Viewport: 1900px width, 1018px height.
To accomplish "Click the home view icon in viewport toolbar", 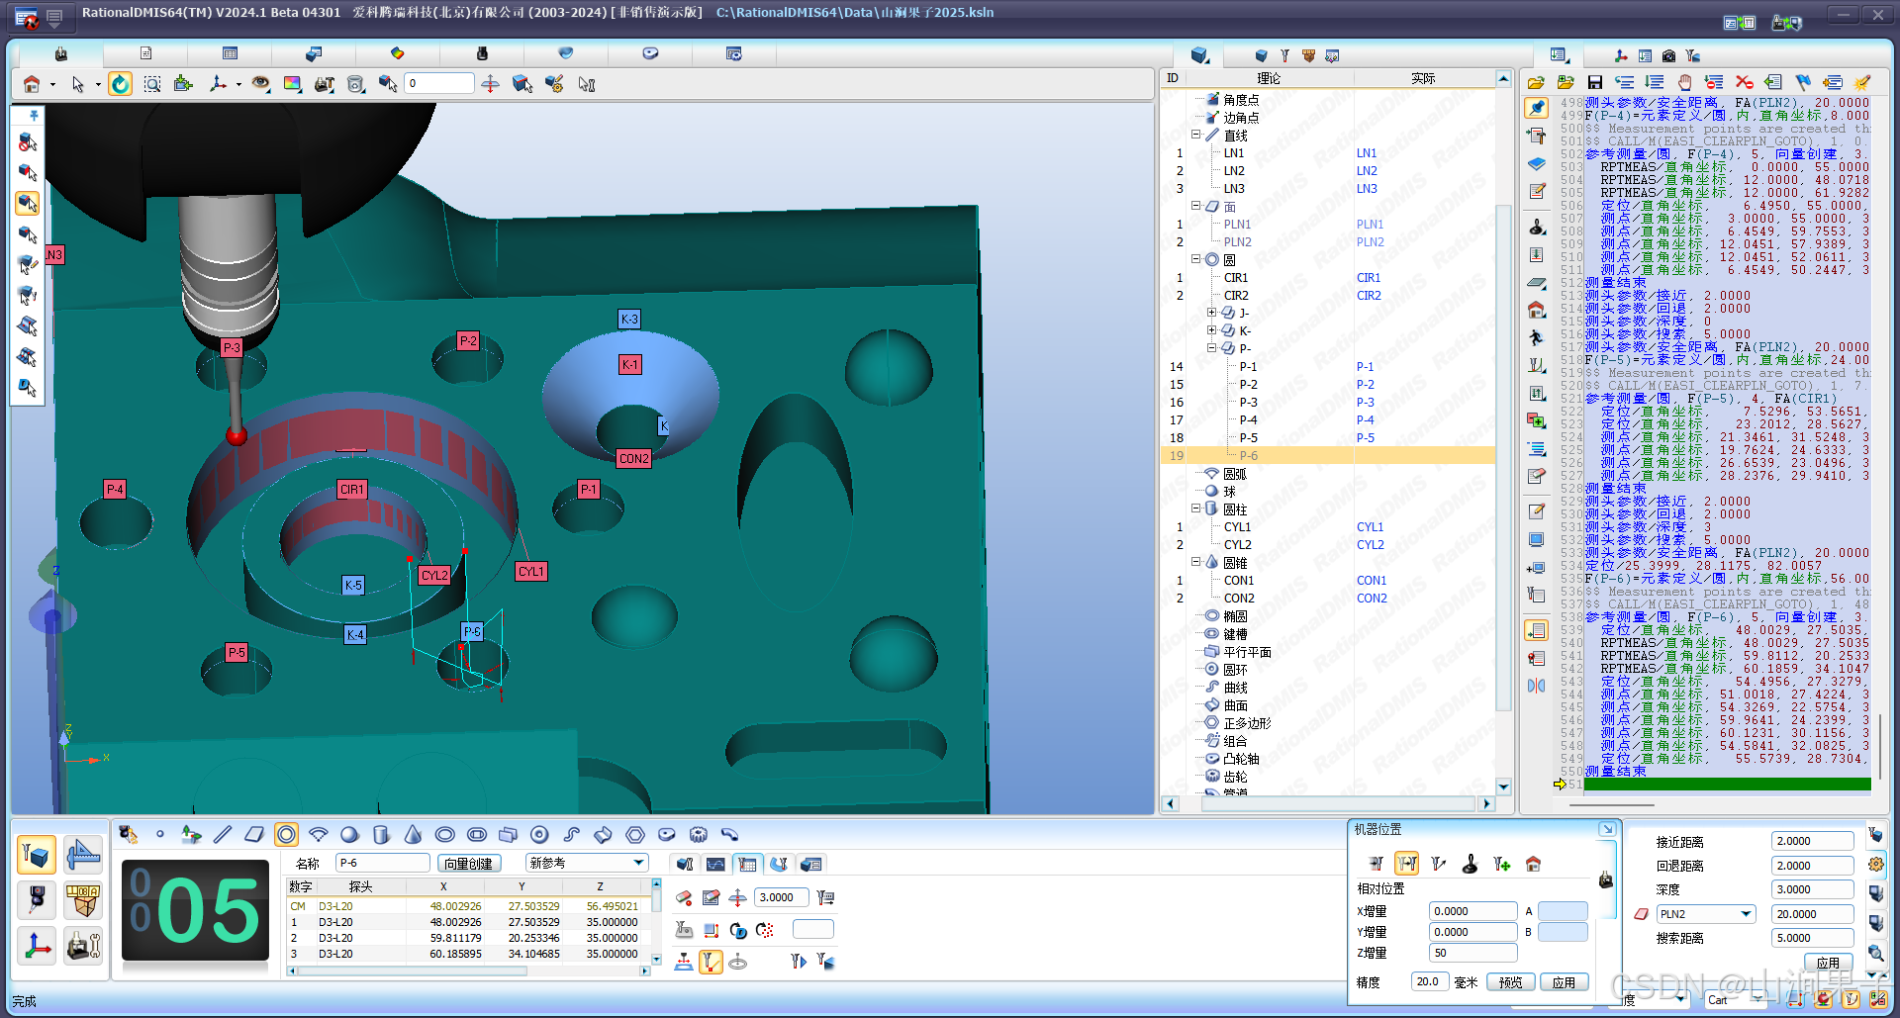I will tap(32, 84).
